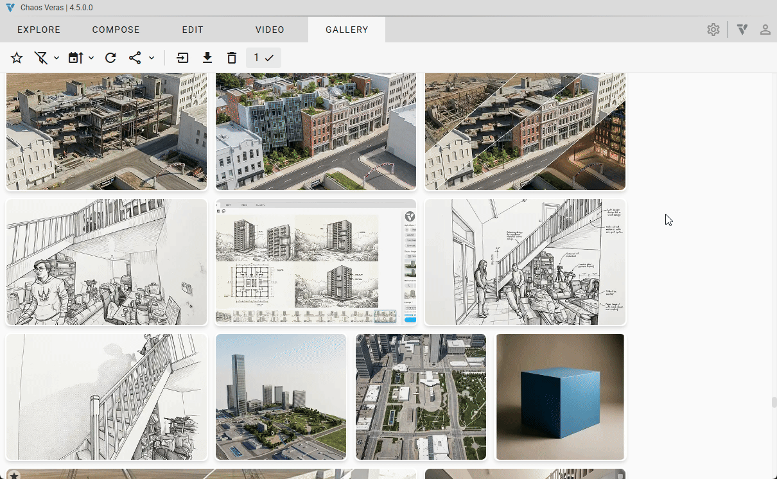Select the construction-site building aerial thumbnail

click(107, 132)
